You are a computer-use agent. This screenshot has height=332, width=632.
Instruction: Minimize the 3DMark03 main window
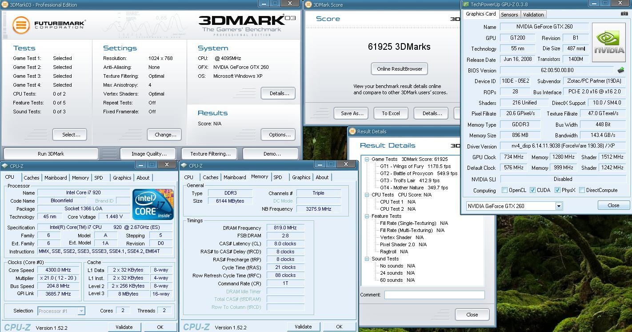tap(263, 4)
